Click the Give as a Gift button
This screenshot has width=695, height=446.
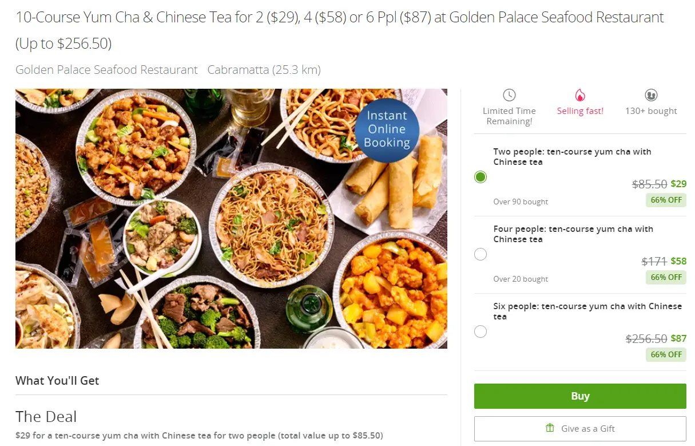click(580, 428)
